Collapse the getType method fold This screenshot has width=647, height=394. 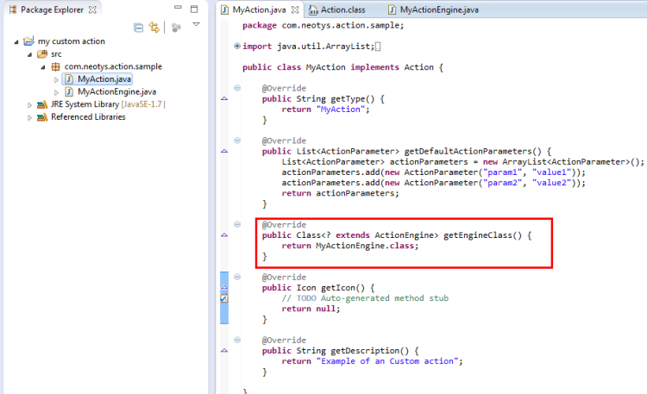237,88
